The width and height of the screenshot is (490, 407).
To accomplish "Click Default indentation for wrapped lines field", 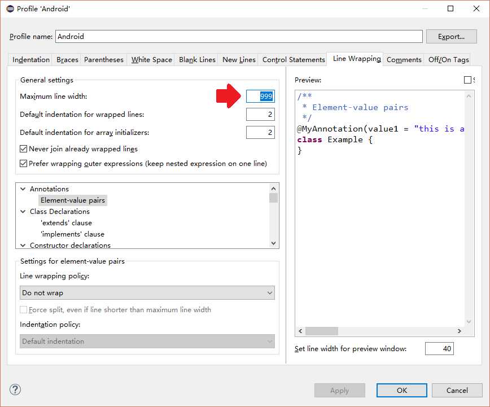I will click(x=260, y=115).
